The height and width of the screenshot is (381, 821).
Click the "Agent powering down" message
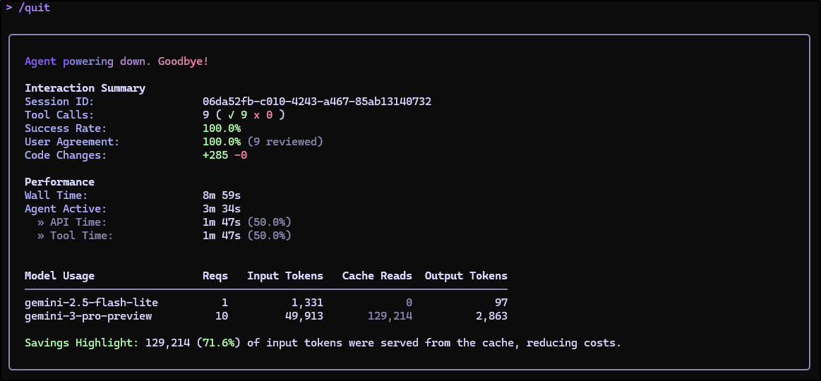[x=86, y=61]
